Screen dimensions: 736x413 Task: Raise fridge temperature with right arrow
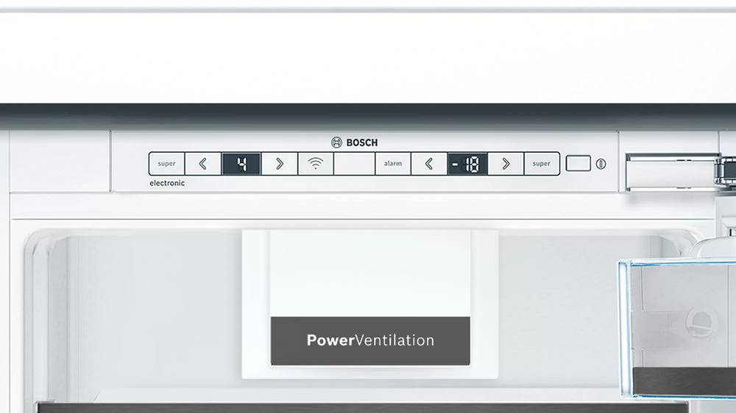pos(279,164)
